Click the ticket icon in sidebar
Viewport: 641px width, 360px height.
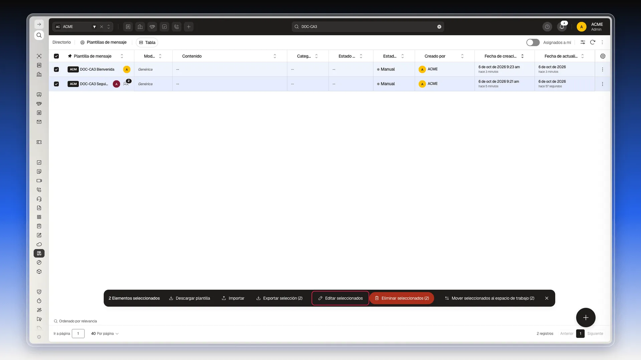tap(39, 142)
